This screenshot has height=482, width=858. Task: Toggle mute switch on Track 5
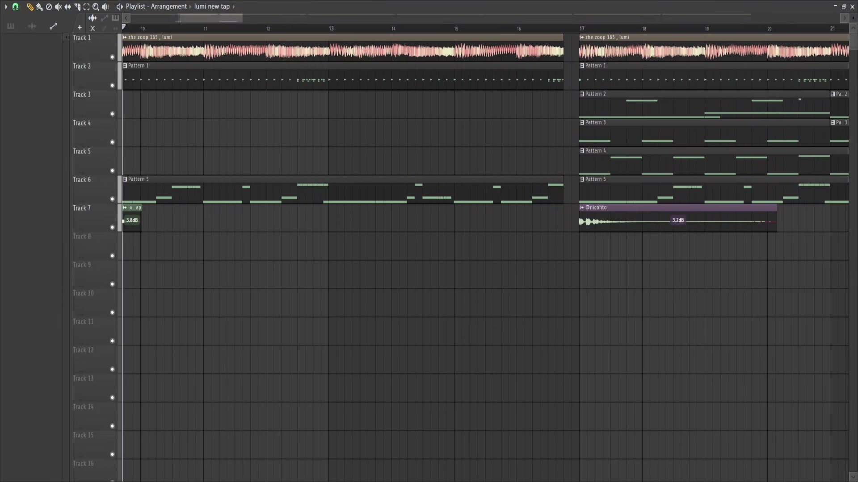(x=112, y=170)
